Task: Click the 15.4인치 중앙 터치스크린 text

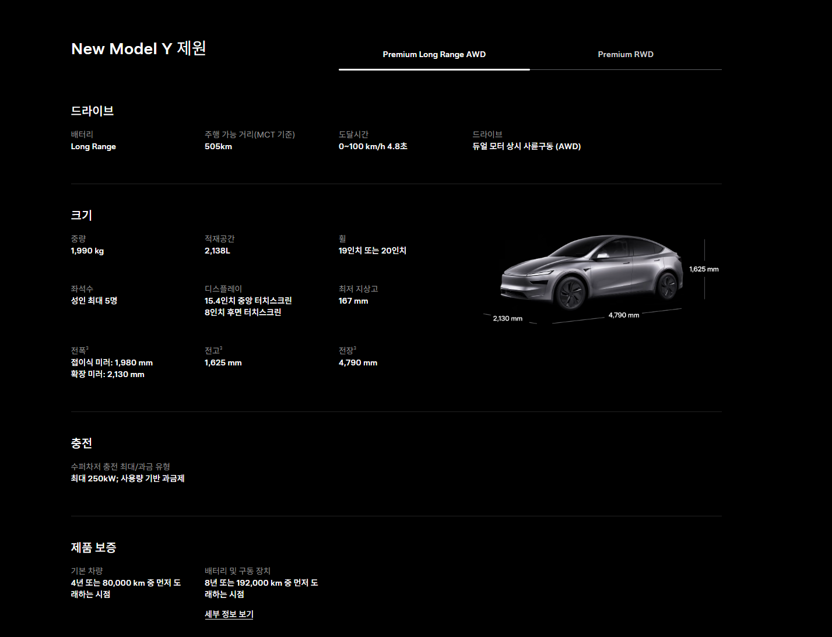Action: coord(248,301)
